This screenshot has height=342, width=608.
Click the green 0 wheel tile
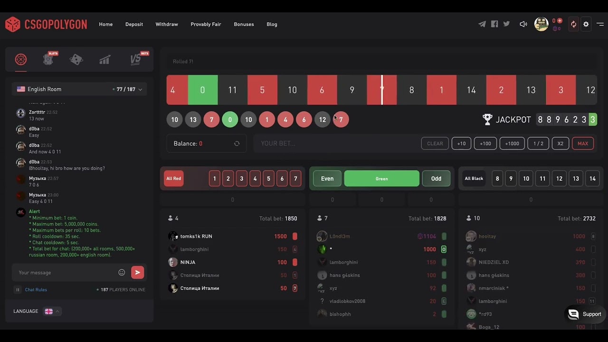click(203, 90)
